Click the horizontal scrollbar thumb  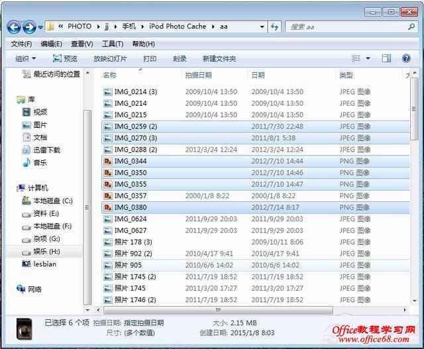[218, 310]
